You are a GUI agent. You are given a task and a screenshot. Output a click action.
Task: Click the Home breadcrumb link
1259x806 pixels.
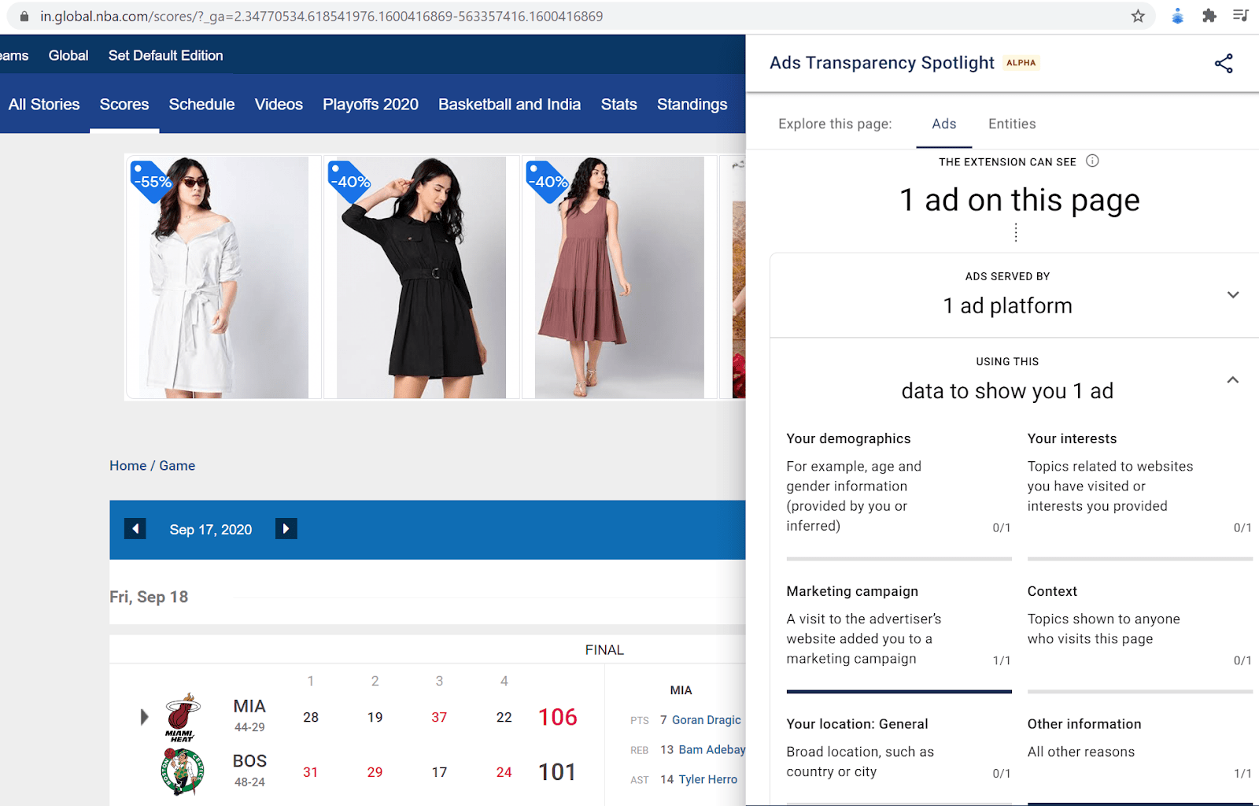(x=127, y=465)
